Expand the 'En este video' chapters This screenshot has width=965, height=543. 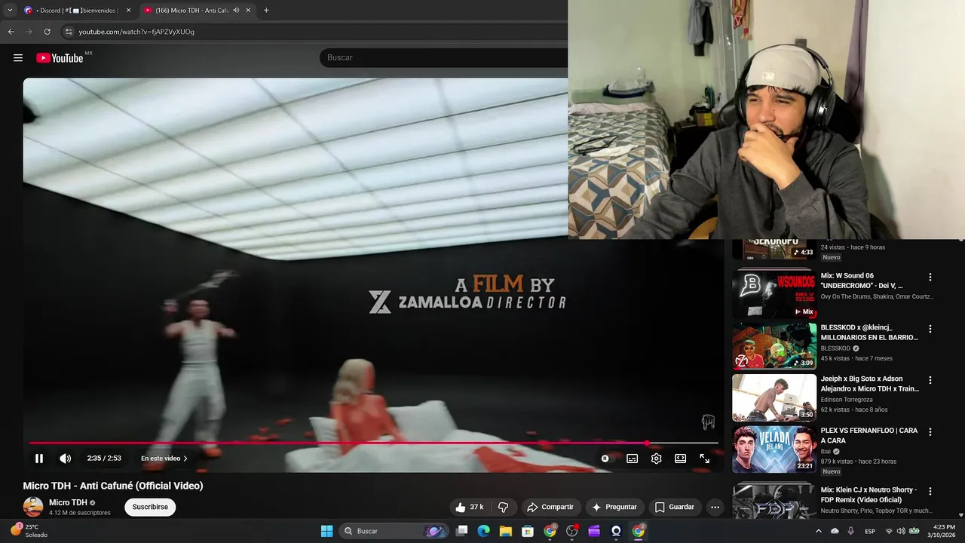point(164,459)
